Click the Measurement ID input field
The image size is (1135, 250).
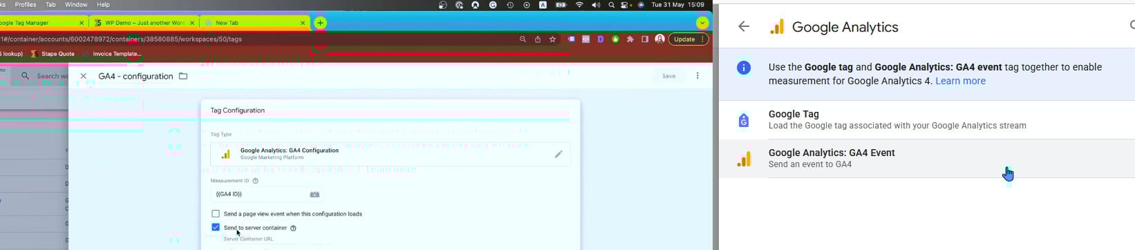pyautogui.click(x=259, y=194)
